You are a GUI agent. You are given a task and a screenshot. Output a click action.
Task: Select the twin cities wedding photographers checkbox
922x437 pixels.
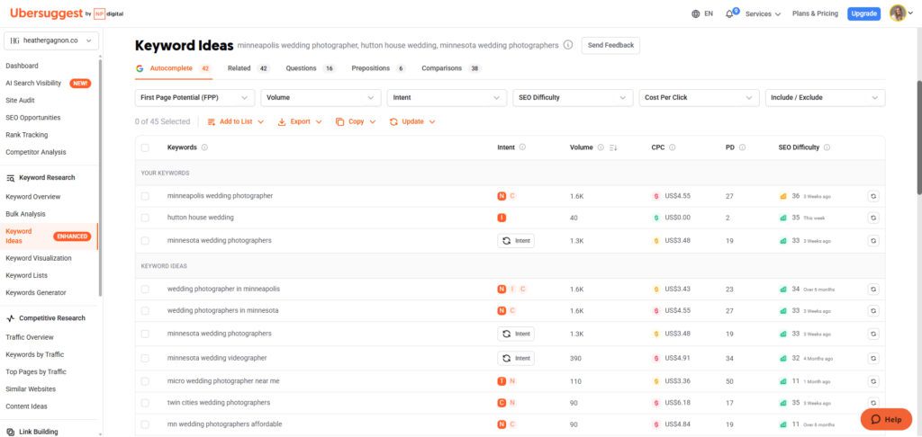145,403
